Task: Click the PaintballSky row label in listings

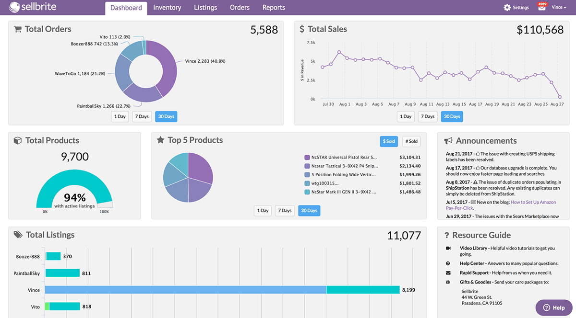Action: click(27, 273)
